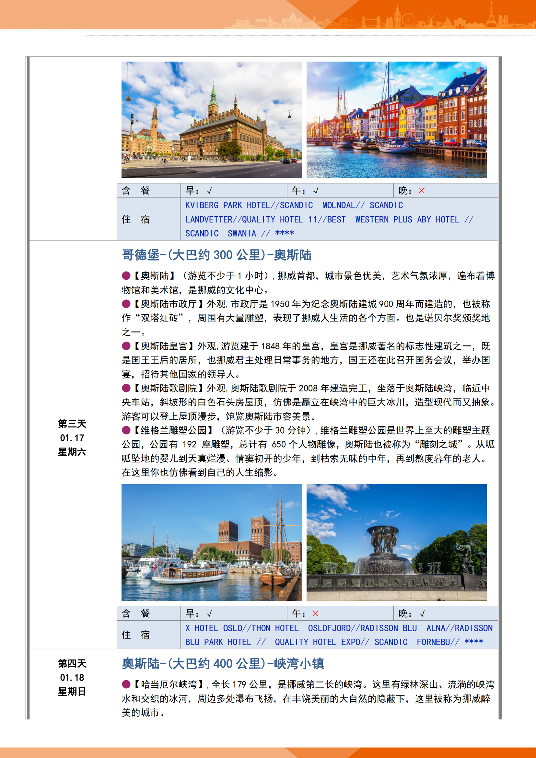The image size is (536, 758).
Task: Click the purple bullet before 【奥斯陆市政厅】
Action: (126, 304)
